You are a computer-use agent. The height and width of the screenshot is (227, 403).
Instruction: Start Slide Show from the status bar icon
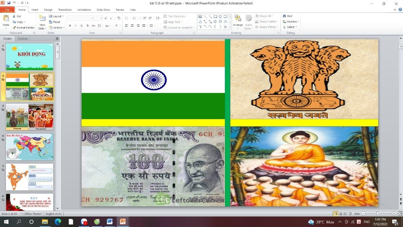tap(350, 214)
